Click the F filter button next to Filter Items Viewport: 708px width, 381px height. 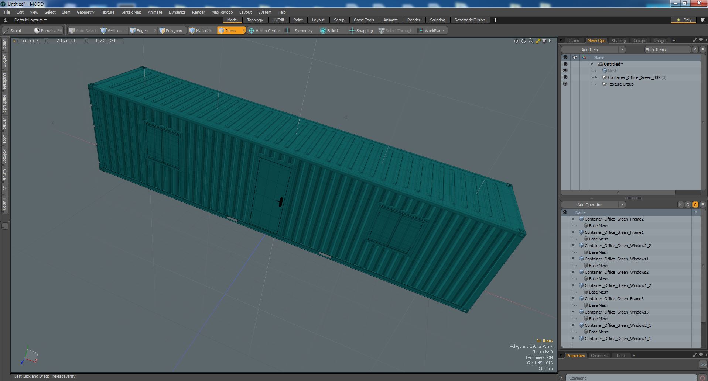[702, 50]
